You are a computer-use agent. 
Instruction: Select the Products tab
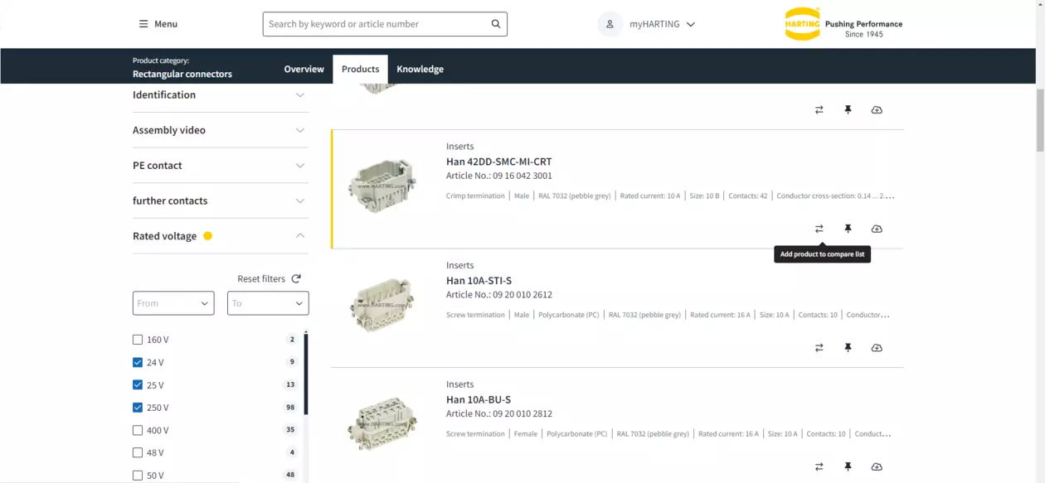tap(360, 69)
